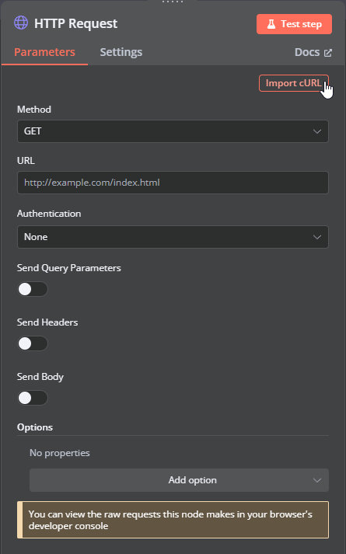The height and width of the screenshot is (554, 346).
Task: Turn on the Send Headers switch
Action: [33, 343]
